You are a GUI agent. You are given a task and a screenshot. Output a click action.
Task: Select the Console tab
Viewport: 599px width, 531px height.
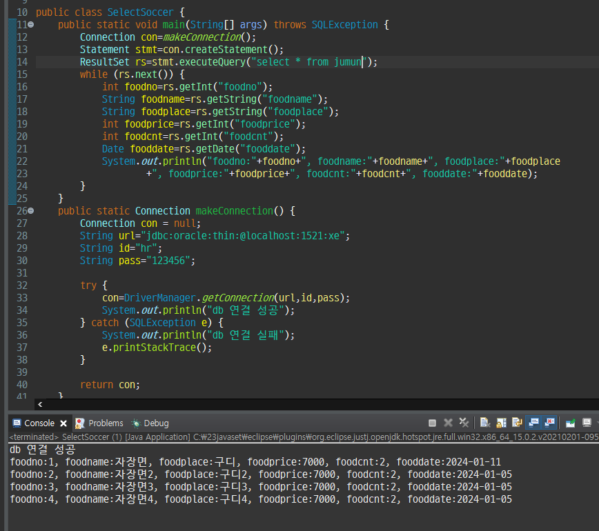[x=39, y=423]
